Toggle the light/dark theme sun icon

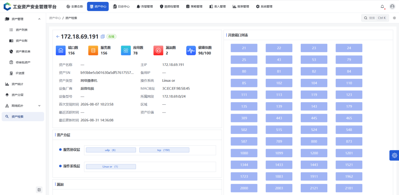tap(394, 18)
